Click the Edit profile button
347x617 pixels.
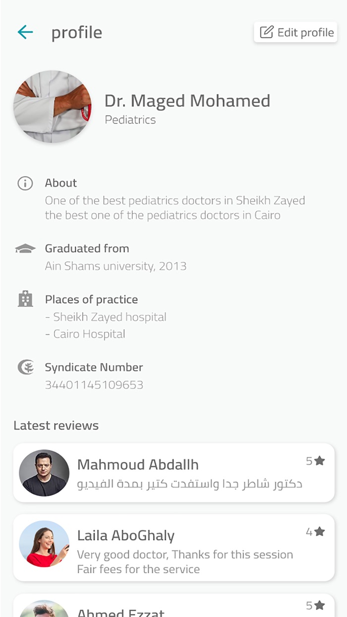[295, 33]
